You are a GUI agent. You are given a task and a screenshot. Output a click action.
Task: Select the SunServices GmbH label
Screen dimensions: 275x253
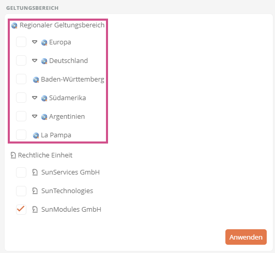70,172
